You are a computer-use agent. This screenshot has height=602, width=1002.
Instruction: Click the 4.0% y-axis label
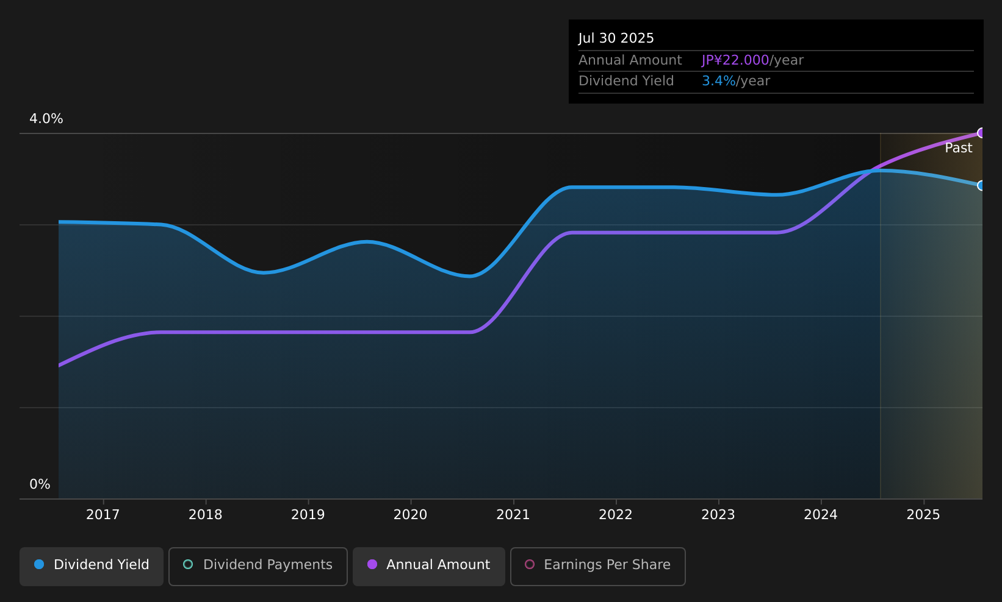pyautogui.click(x=46, y=119)
